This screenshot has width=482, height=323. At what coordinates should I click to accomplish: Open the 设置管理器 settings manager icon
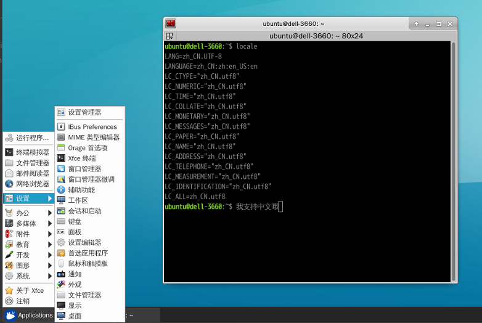pyautogui.click(x=61, y=112)
